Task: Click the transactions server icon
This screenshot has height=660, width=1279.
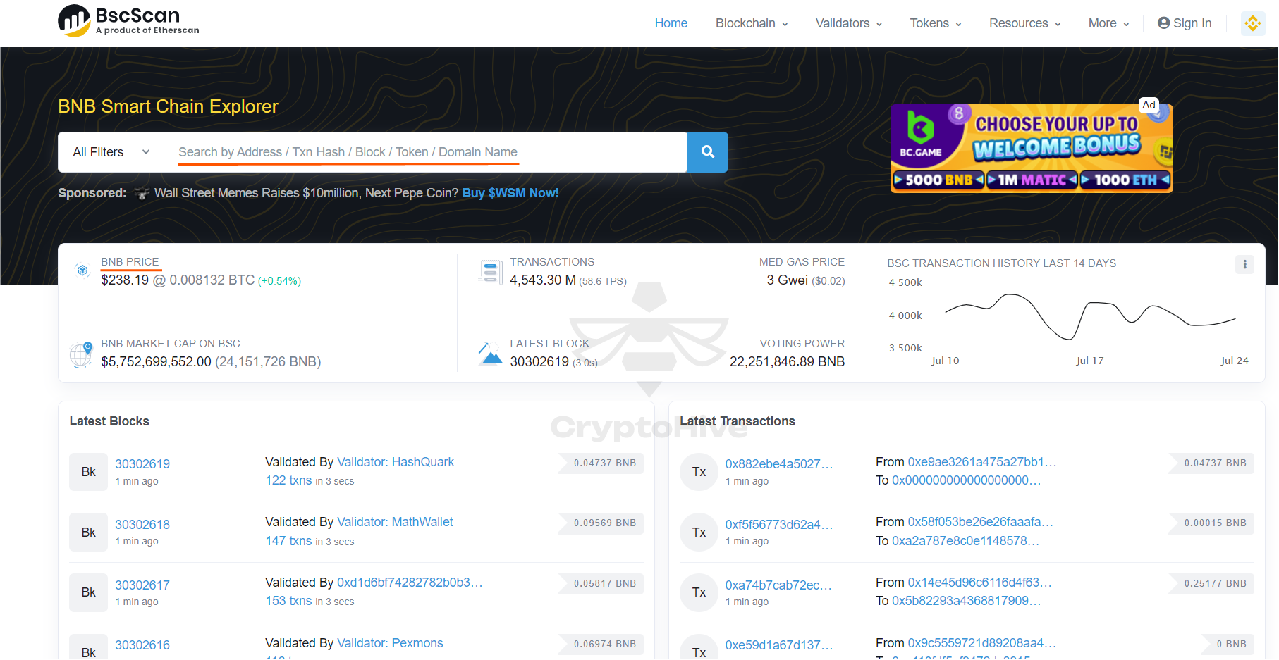Action: tap(490, 272)
